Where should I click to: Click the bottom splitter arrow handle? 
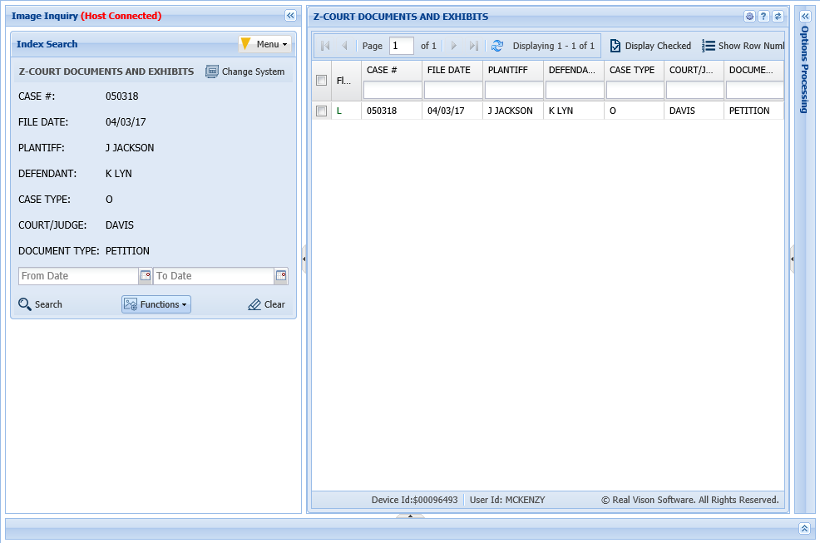tap(410, 516)
